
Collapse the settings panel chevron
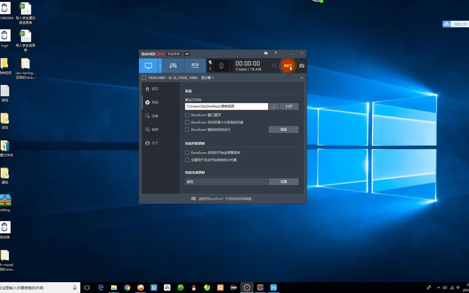pos(302,78)
